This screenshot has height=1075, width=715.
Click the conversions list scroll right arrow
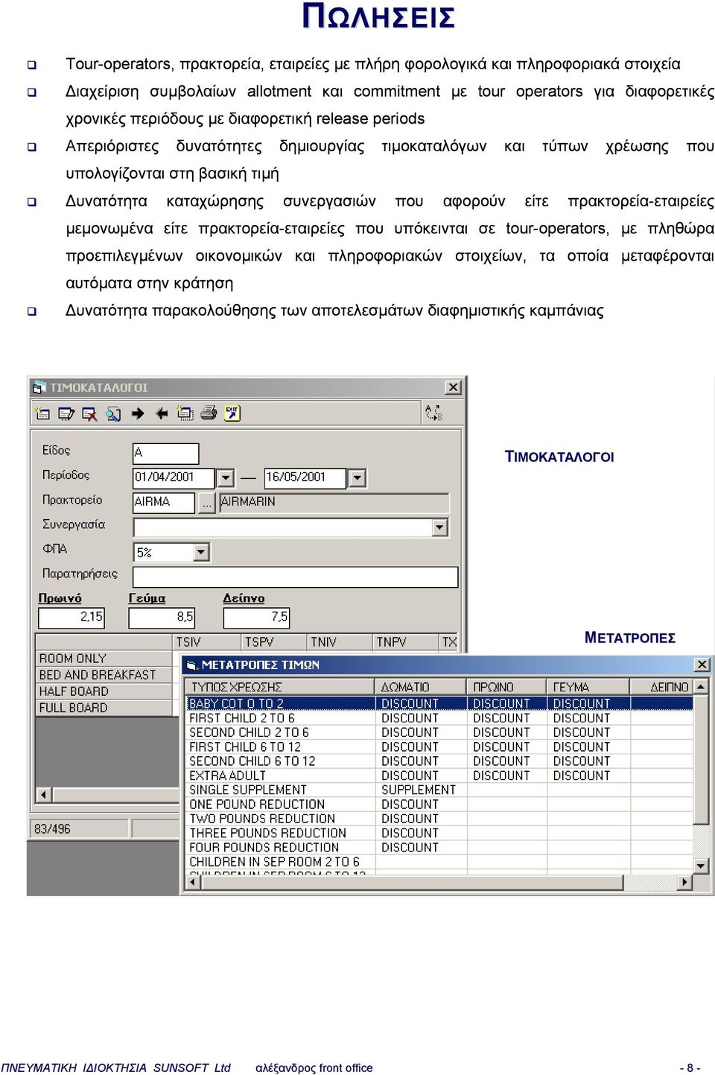point(685,882)
